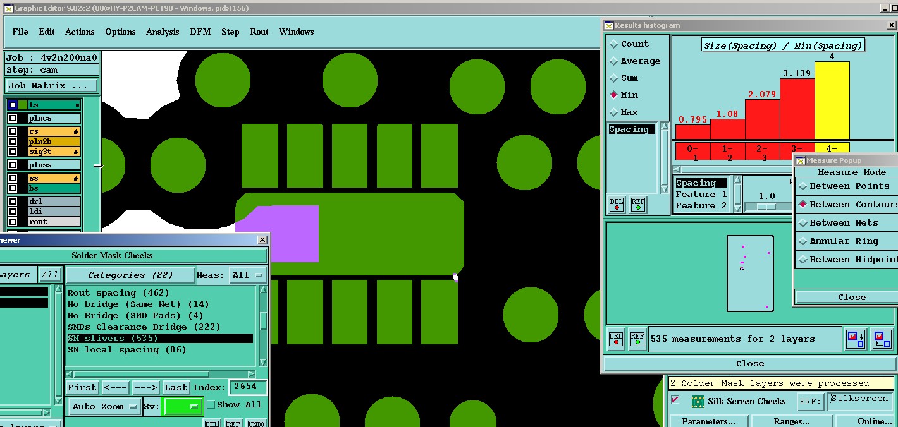The height and width of the screenshot is (427, 898).
Task: Click DEL icon beside measurements status text
Action: [617, 339]
